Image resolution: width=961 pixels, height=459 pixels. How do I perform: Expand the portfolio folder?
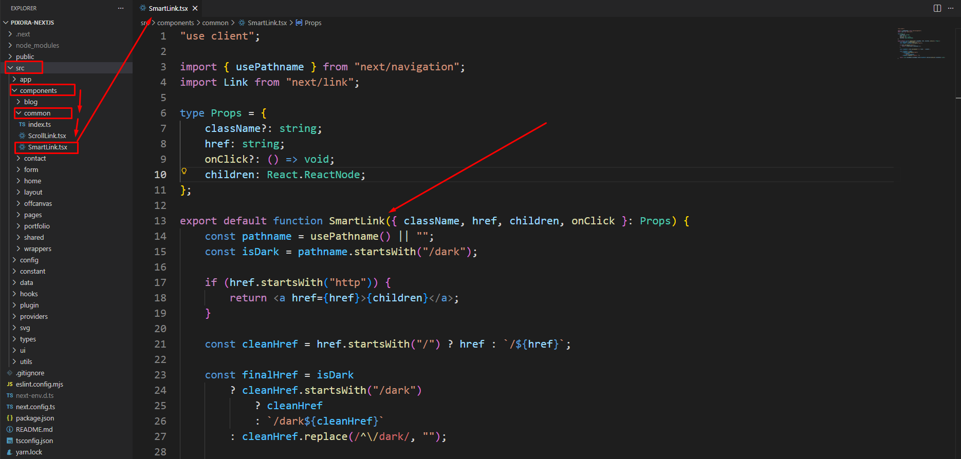point(19,226)
